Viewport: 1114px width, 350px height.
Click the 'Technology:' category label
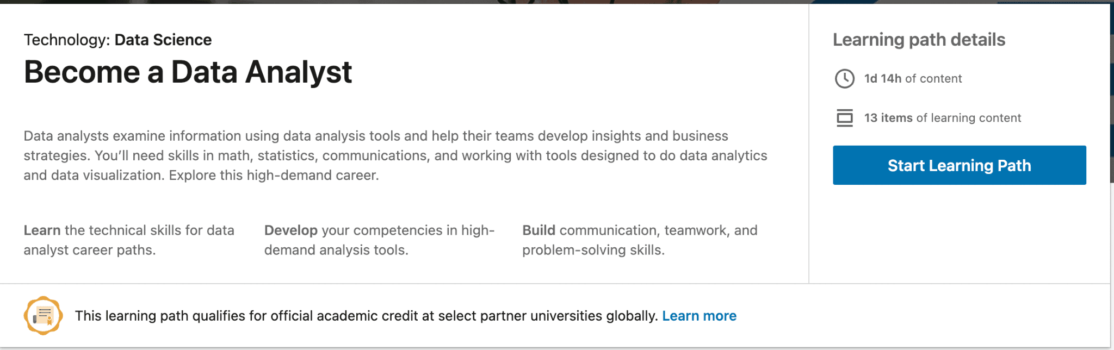(x=67, y=40)
